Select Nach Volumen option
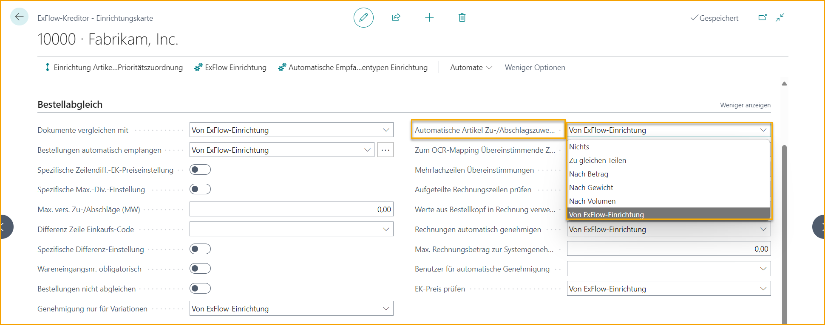Viewport: 825px width, 325px height. point(669,201)
